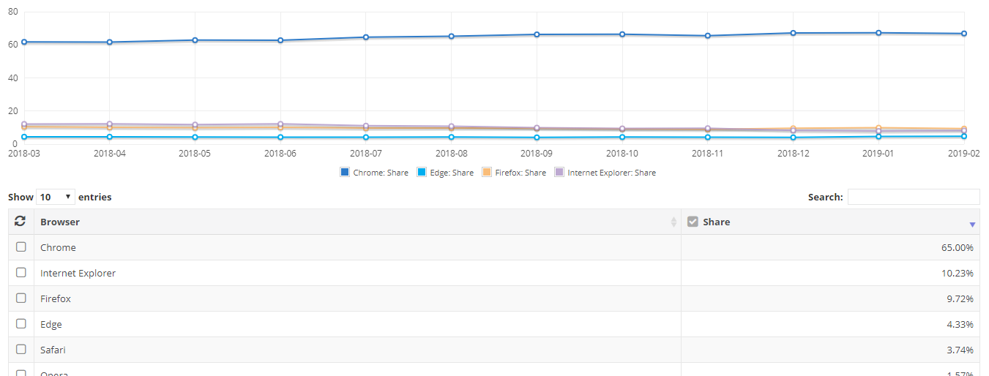Toggle the Firefox: Share legend swatch
The image size is (989, 376).
487,173
